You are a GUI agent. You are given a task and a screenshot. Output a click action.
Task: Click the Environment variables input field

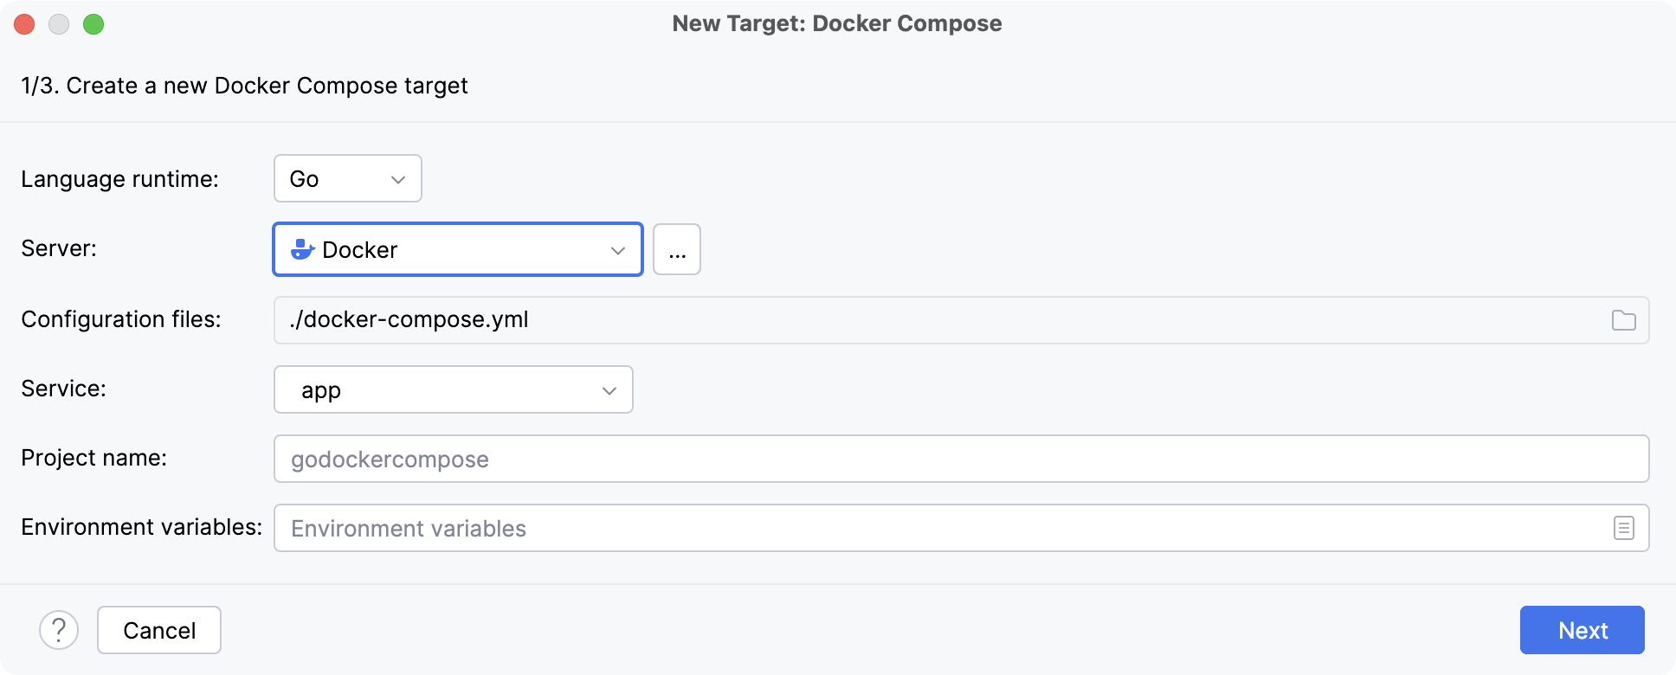click(779, 528)
